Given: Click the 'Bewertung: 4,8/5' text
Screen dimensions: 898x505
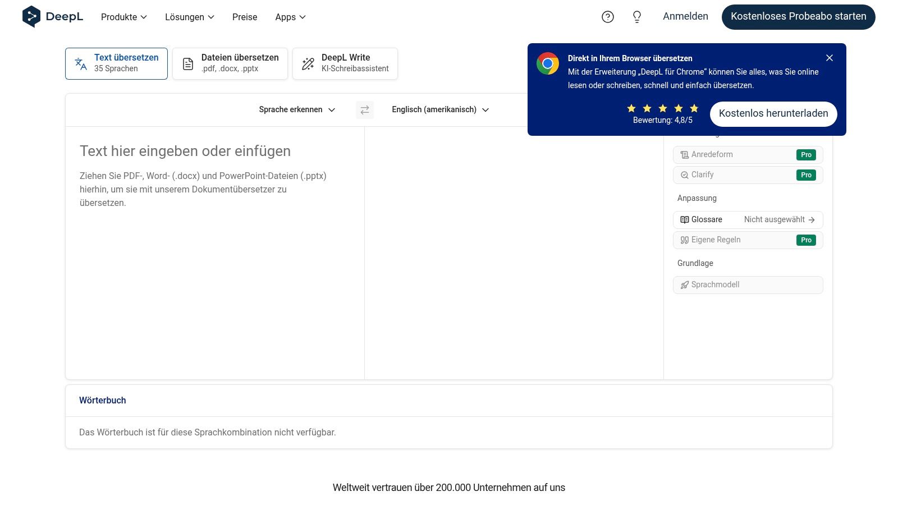Looking at the screenshot, I should click(x=663, y=121).
